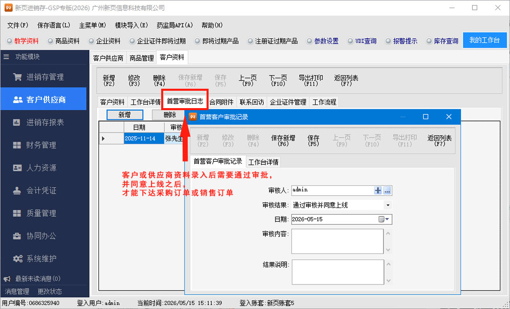
Task: Click the people icon beside 客户供应商
Action: 17,99
